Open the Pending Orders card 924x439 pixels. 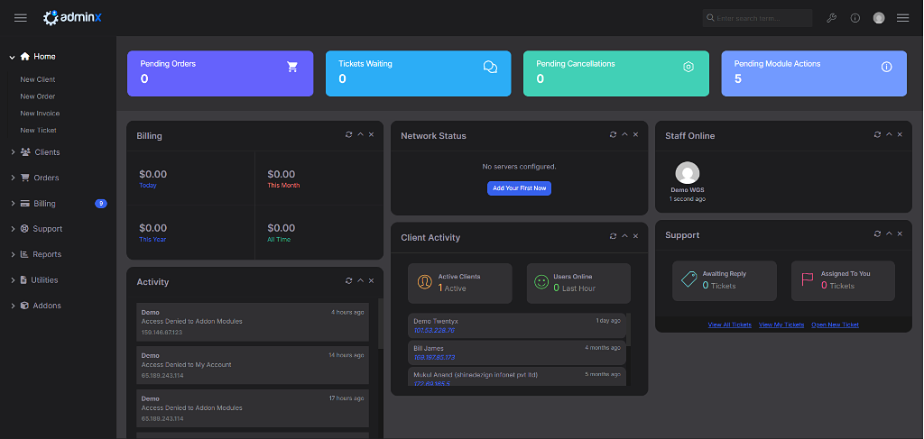[220, 73]
